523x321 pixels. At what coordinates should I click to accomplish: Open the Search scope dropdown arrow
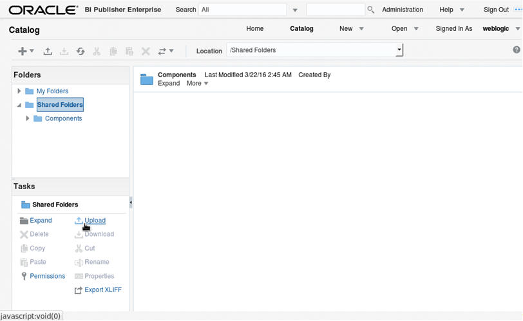click(x=295, y=10)
